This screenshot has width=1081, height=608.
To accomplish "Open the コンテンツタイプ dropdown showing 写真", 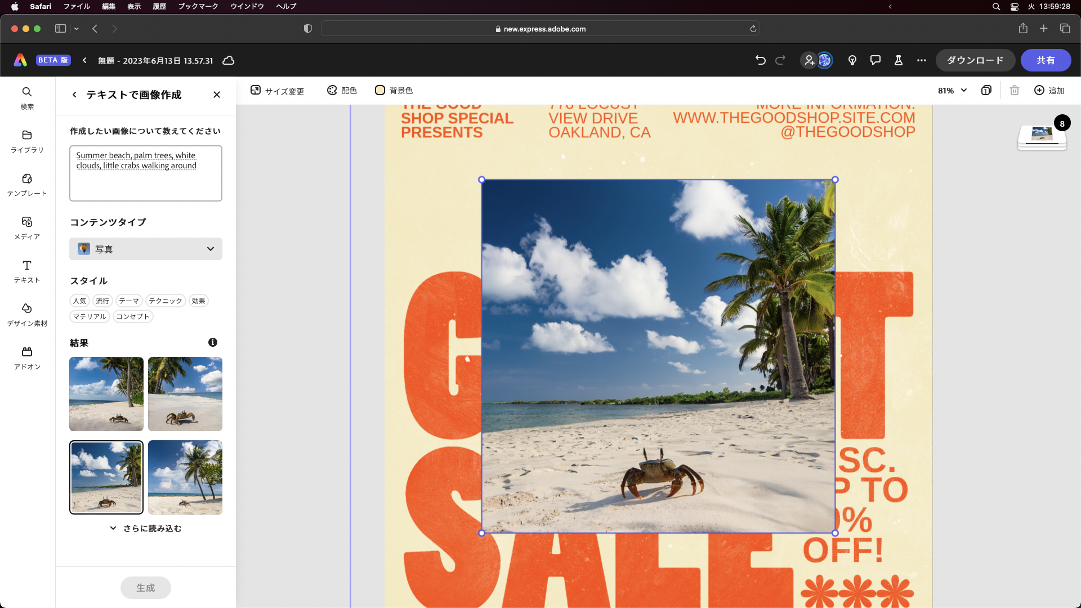I will [x=145, y=249].
